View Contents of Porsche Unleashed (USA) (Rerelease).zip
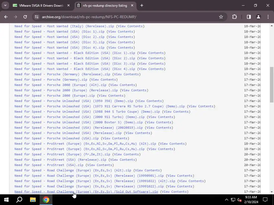 tap(138, 133)
